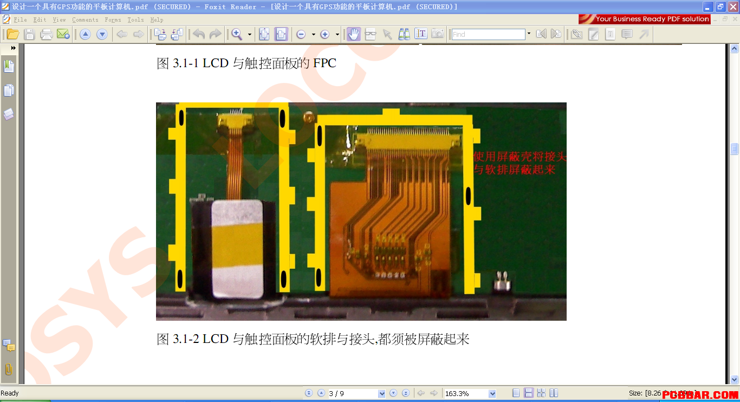Open the View menu

[59, 20]
